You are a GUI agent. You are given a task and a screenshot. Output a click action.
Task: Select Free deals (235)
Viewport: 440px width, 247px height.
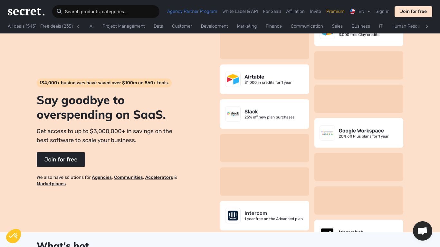click(56, 26)
